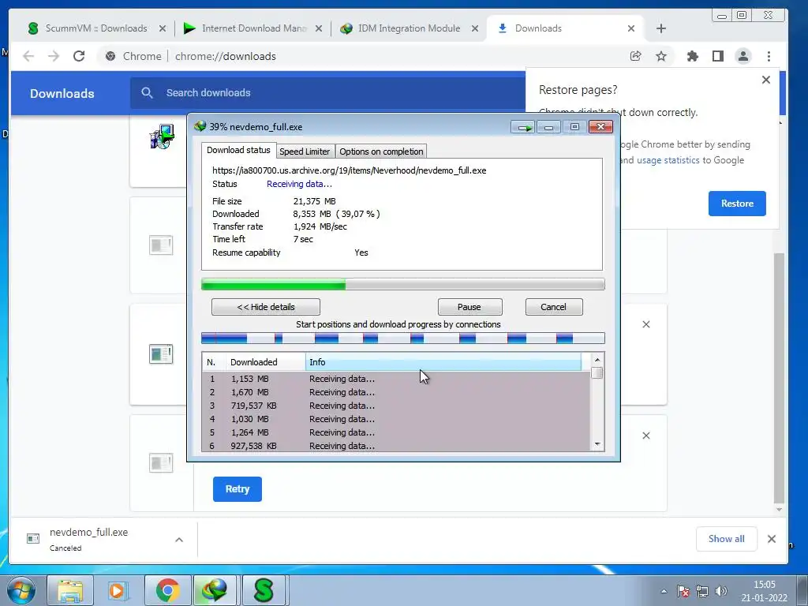Screen dimensions: 808x606
Task: Open the Speed Limiter tab
Action: (x=305, y=151)
